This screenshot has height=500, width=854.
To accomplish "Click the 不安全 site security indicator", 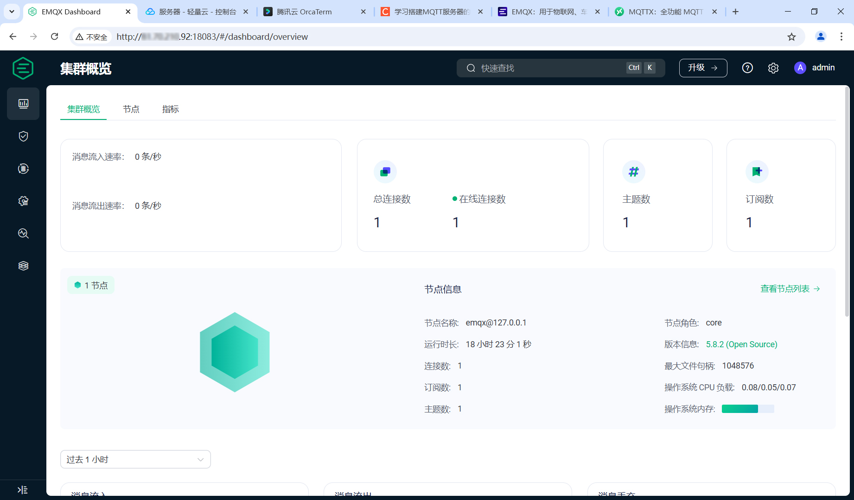I will point(91,37).
